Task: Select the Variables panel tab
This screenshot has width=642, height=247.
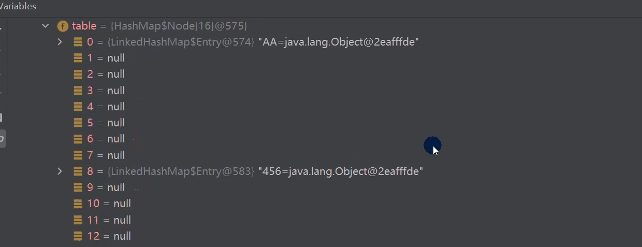Action: [18, 7]
